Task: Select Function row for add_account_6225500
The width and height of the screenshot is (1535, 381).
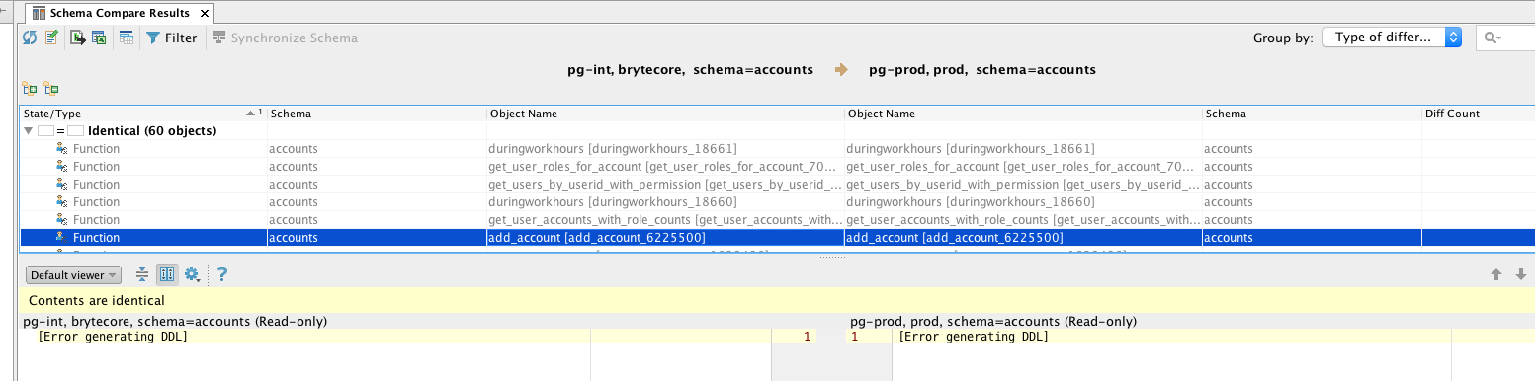Action: 776,238
